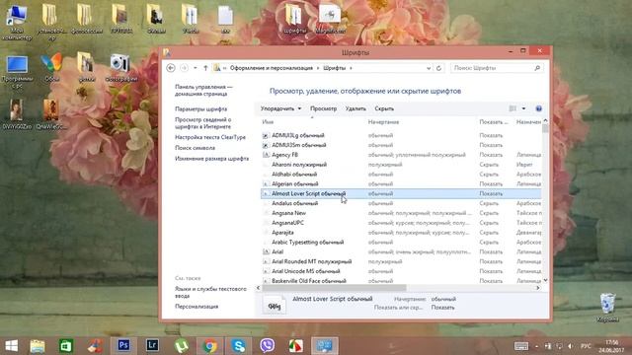Image resolution: width=632 pixels, height=355 pixels.
Task: Open Панель управления домашняя страница link
Action: (x=203, y=90)
